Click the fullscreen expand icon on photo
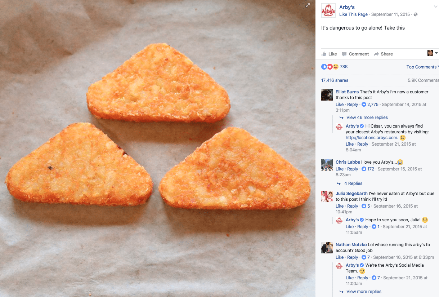Image resolution: width=439 pixels, height=297 pixels. [308, 5]
